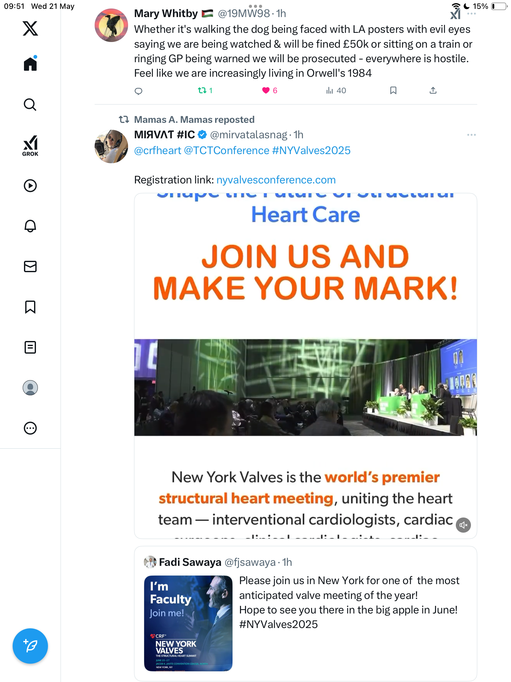Open Messages envelope icon
The width and height of the screenshot is (511, 682).
click(x=30, y=266)
